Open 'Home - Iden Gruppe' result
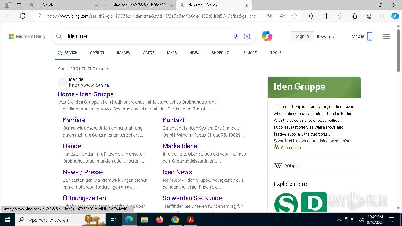The image size is (402, 226). pos(86,94)
